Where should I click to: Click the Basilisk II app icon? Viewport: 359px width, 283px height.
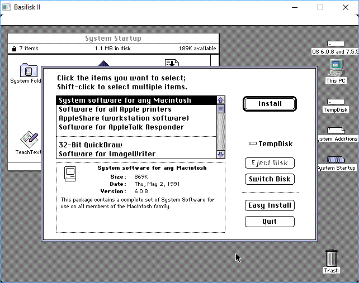(6, 7)
